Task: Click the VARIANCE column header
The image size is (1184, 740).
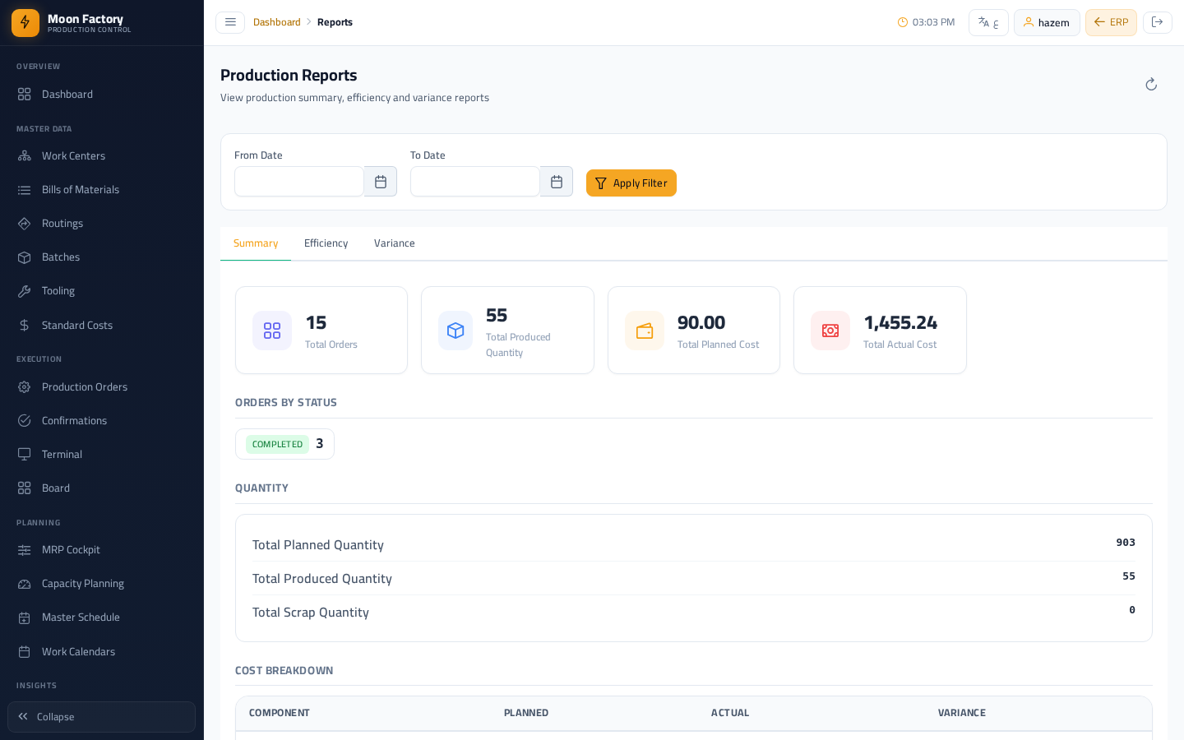Action: pos(962,713)
